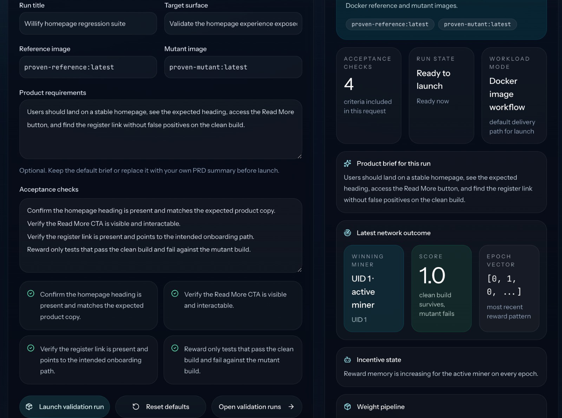Image resolution: width=562 pixels, height=418 pixels.
Task: Click the cube icon on Launch validation run
Action: 29,406
